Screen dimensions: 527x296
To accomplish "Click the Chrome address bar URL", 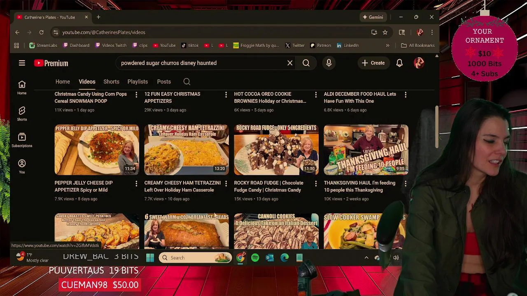I will pyautogui.click(x=104, y=32).
